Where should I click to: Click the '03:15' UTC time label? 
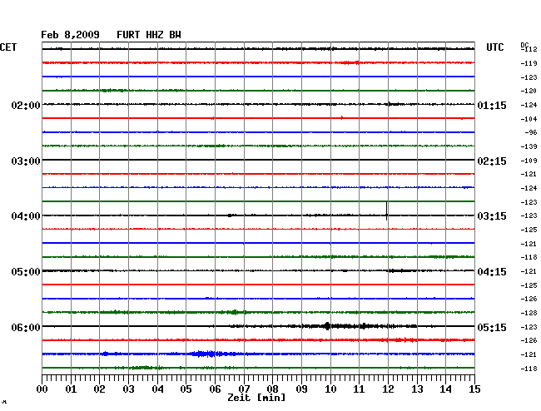[492, 216]
